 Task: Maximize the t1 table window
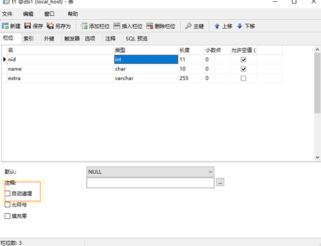[294, 2]
